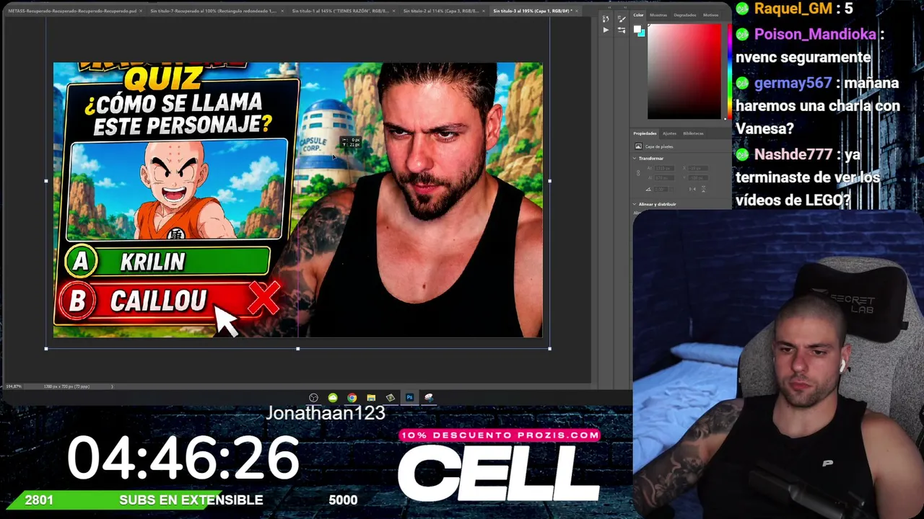Image resolution: width=924 pixels, height=519 pixels.
Task: Click the cyan background color swatch
Action: 642,32
